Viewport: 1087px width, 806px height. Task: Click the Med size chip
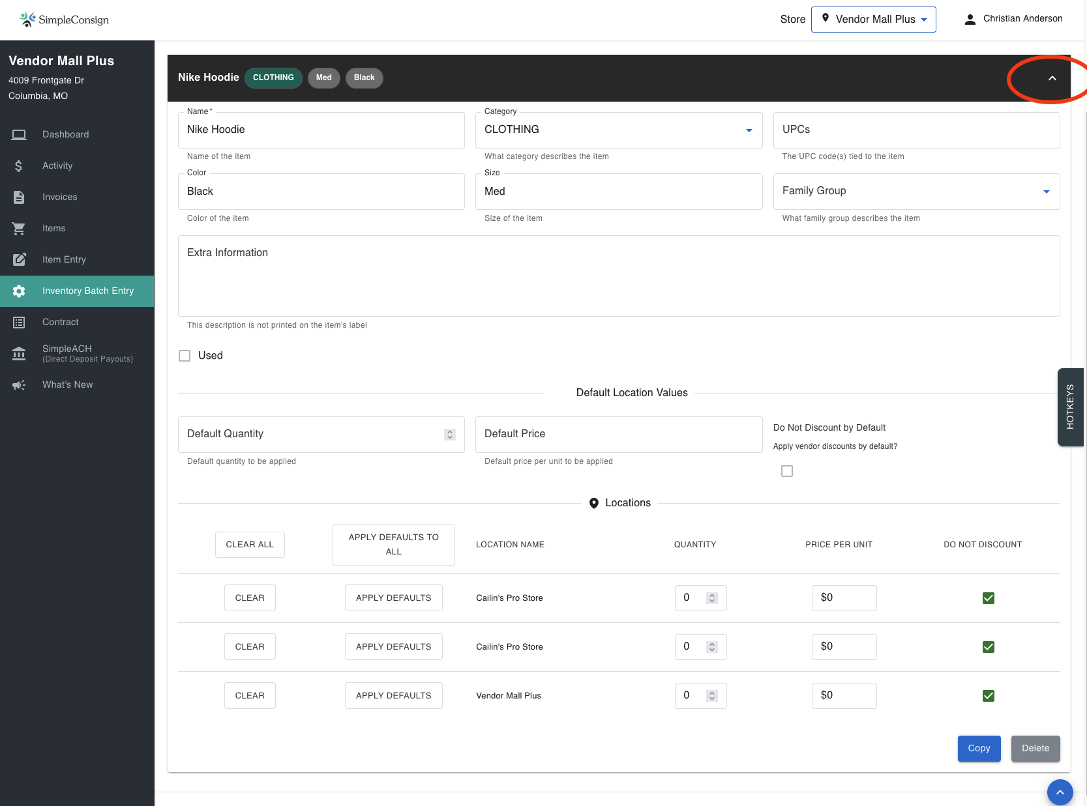(324, 78)
